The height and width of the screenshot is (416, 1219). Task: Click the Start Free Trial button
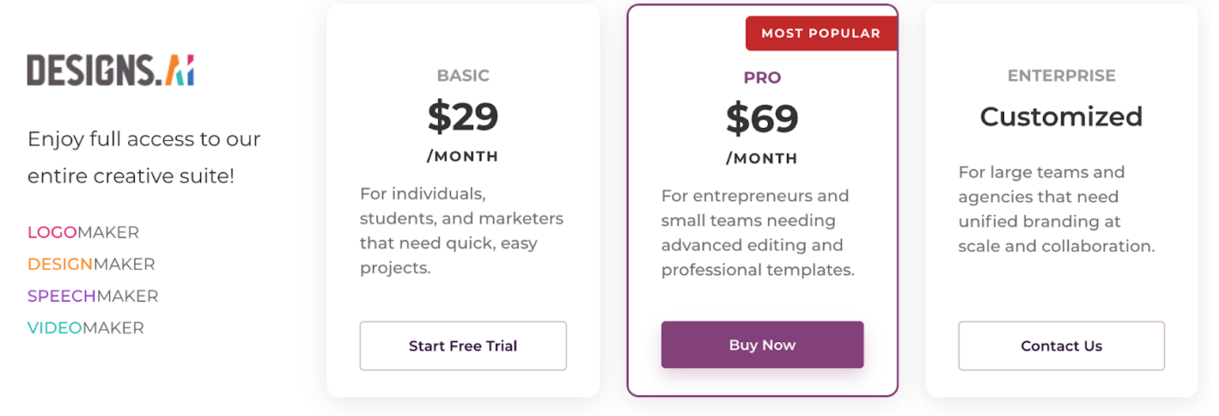pos(463,346)
